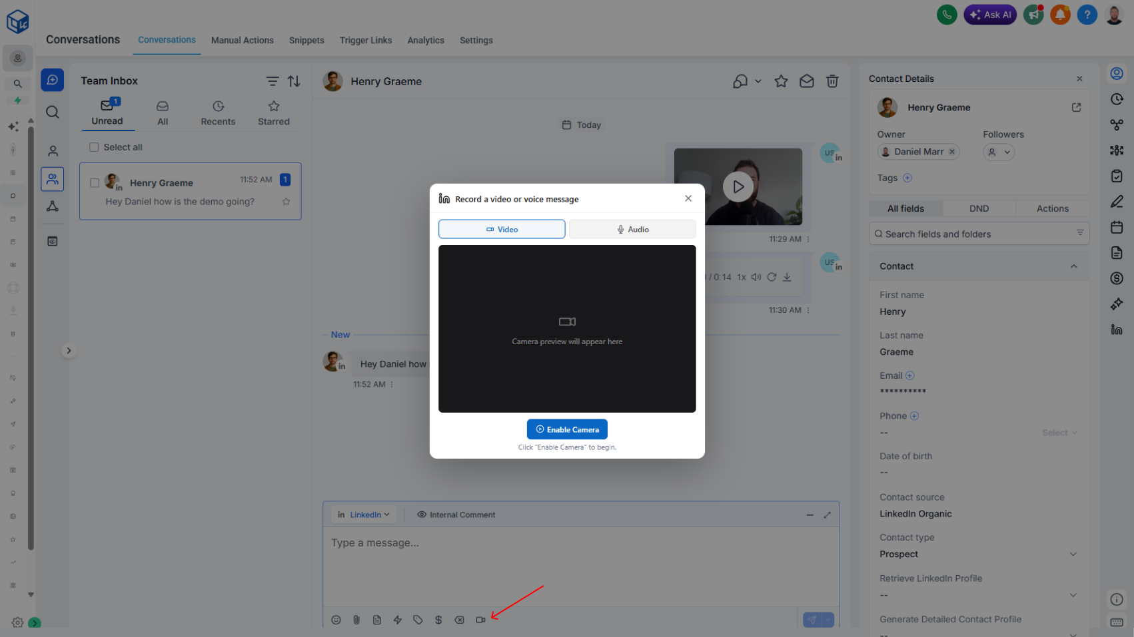Open the assign conversation dropdown arrow
Screen dimensions: 1134x637
758,81
